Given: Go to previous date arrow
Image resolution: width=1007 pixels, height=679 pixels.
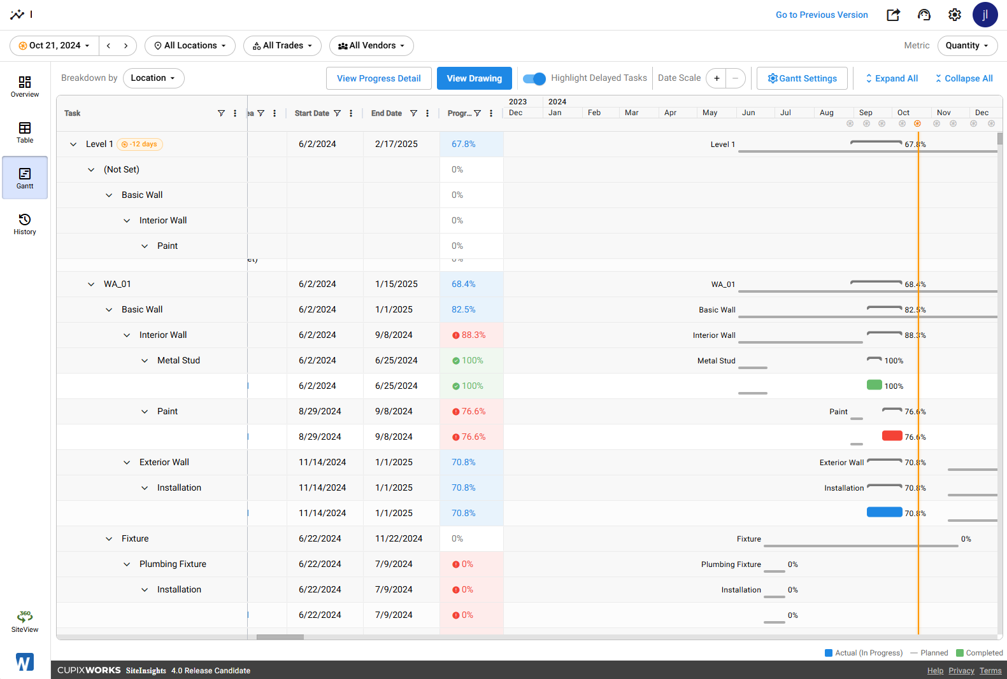Looking at the screenshot, I should click(x=109, y=46).
